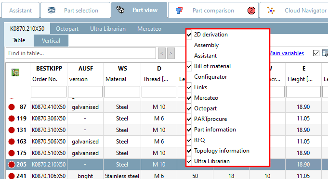Switch to the Octopart sub-tab
Screen dimensions: 328x179
(x=67, y=29)
